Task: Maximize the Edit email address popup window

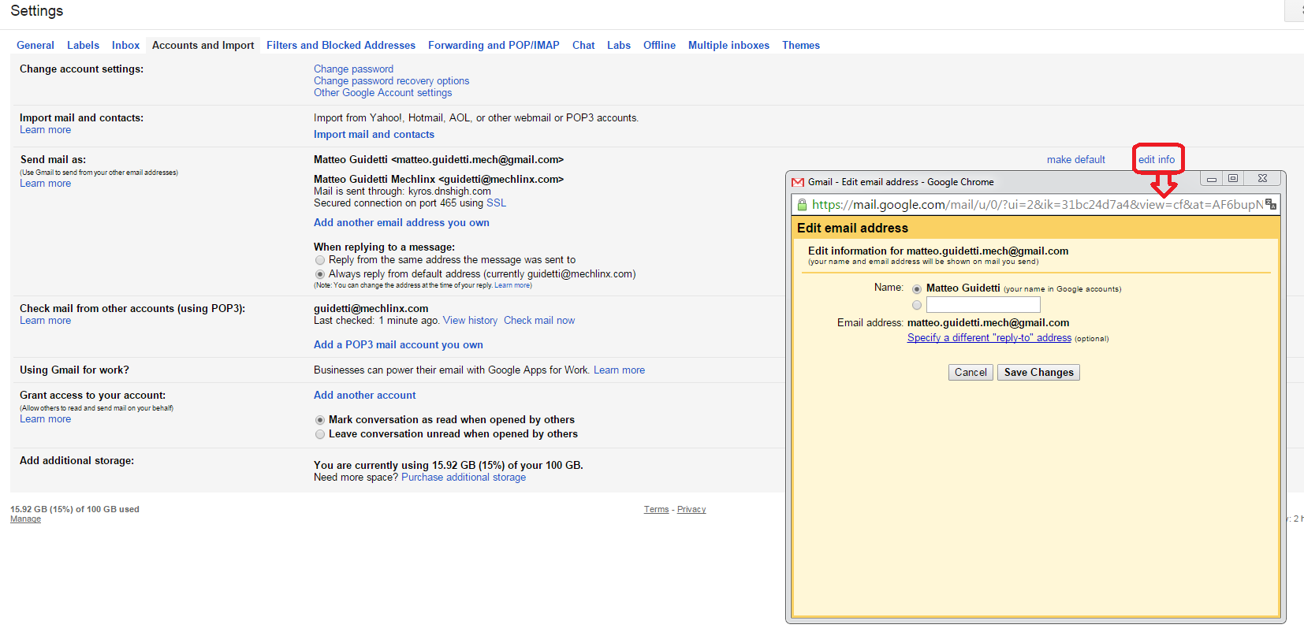Action: coord(1233,179)
